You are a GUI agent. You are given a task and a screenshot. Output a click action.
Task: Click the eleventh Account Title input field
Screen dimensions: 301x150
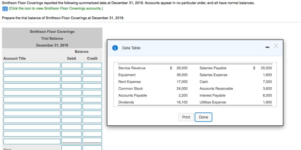tap(32, 134)
